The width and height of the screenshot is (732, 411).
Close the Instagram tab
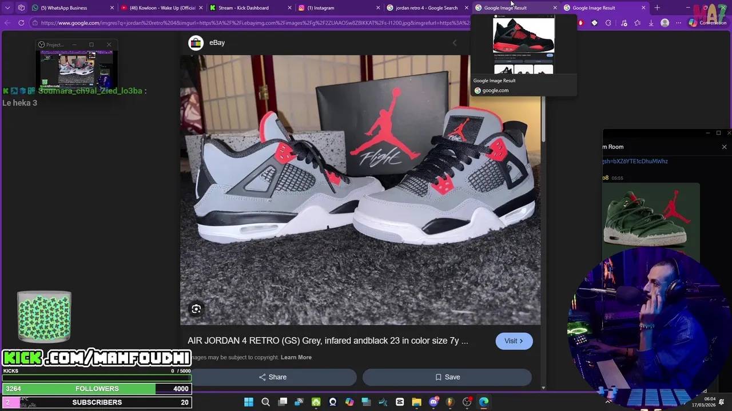(x=378, y=8)
